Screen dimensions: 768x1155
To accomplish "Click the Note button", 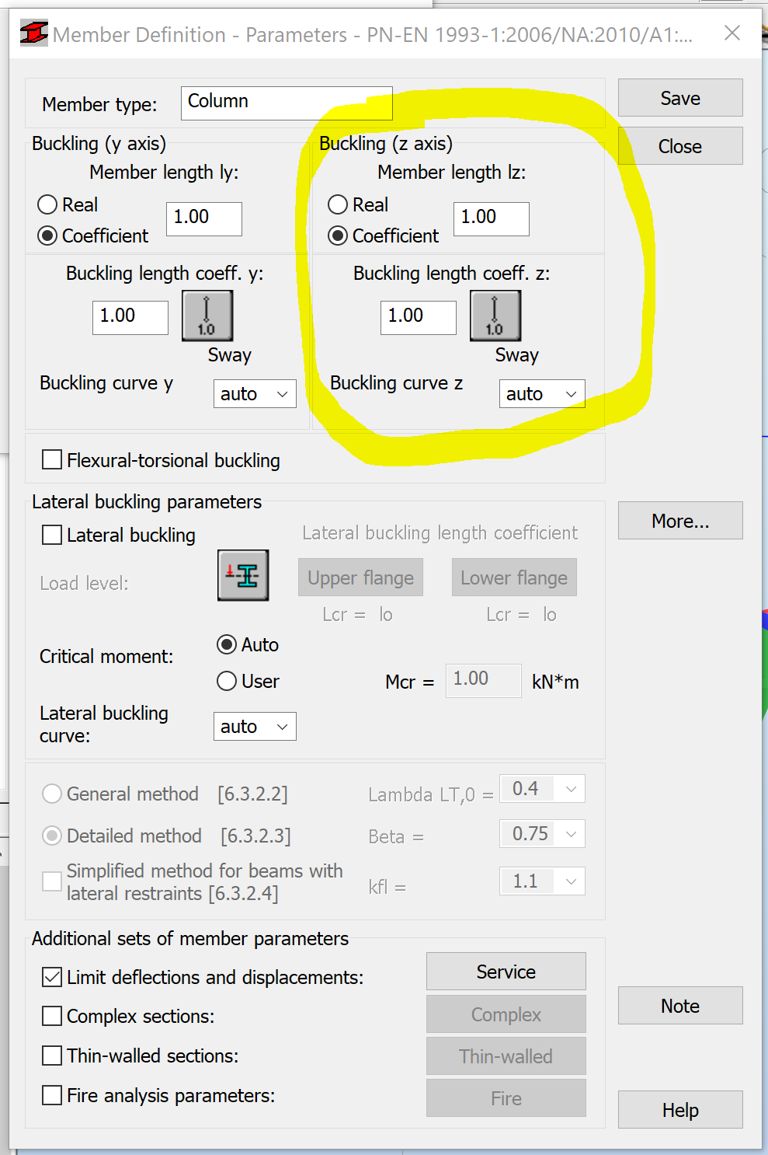I will (679, 1005).
